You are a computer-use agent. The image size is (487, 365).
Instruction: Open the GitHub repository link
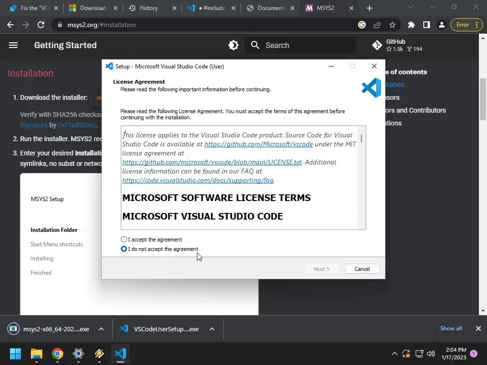click(397, 45)
